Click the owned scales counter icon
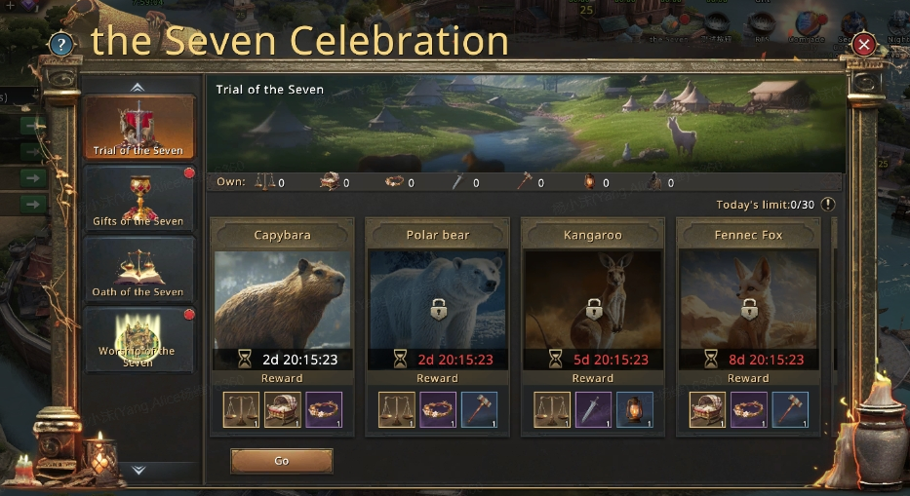The image size is (910, 496). 264,182
